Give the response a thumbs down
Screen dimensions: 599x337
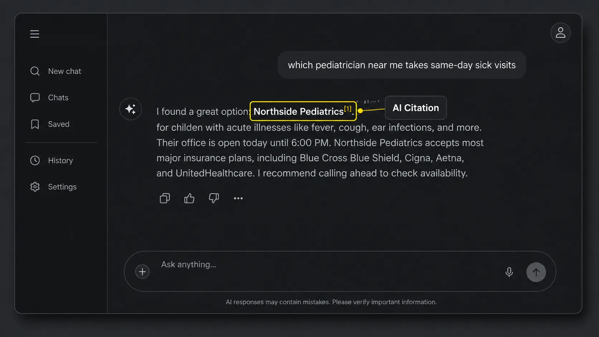214,198
